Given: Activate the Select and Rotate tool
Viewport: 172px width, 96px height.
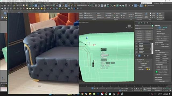Looking at the screenshot, I should 39,6.
